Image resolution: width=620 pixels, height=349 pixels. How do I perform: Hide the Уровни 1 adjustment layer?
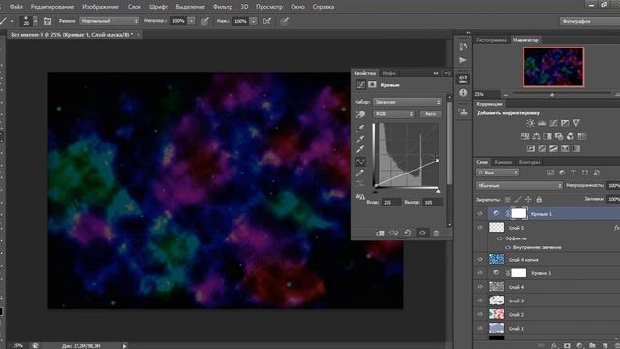tap(480, 273)
